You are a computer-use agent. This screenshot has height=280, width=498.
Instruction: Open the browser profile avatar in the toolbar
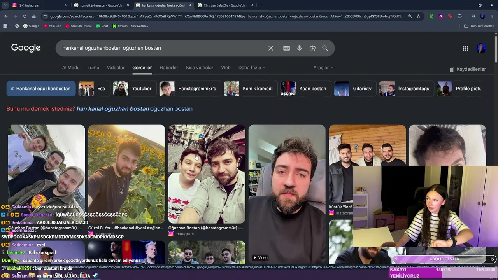click(483, 16)
